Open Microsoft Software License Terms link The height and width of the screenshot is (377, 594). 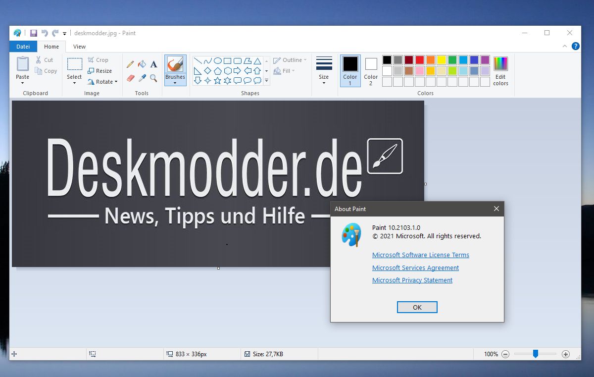click(421, 255)
